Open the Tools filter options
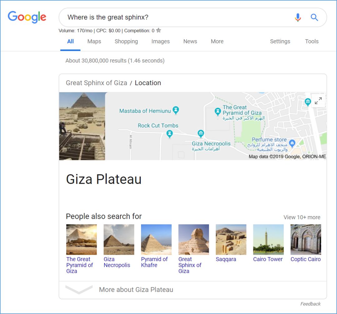 click(311, 41)
